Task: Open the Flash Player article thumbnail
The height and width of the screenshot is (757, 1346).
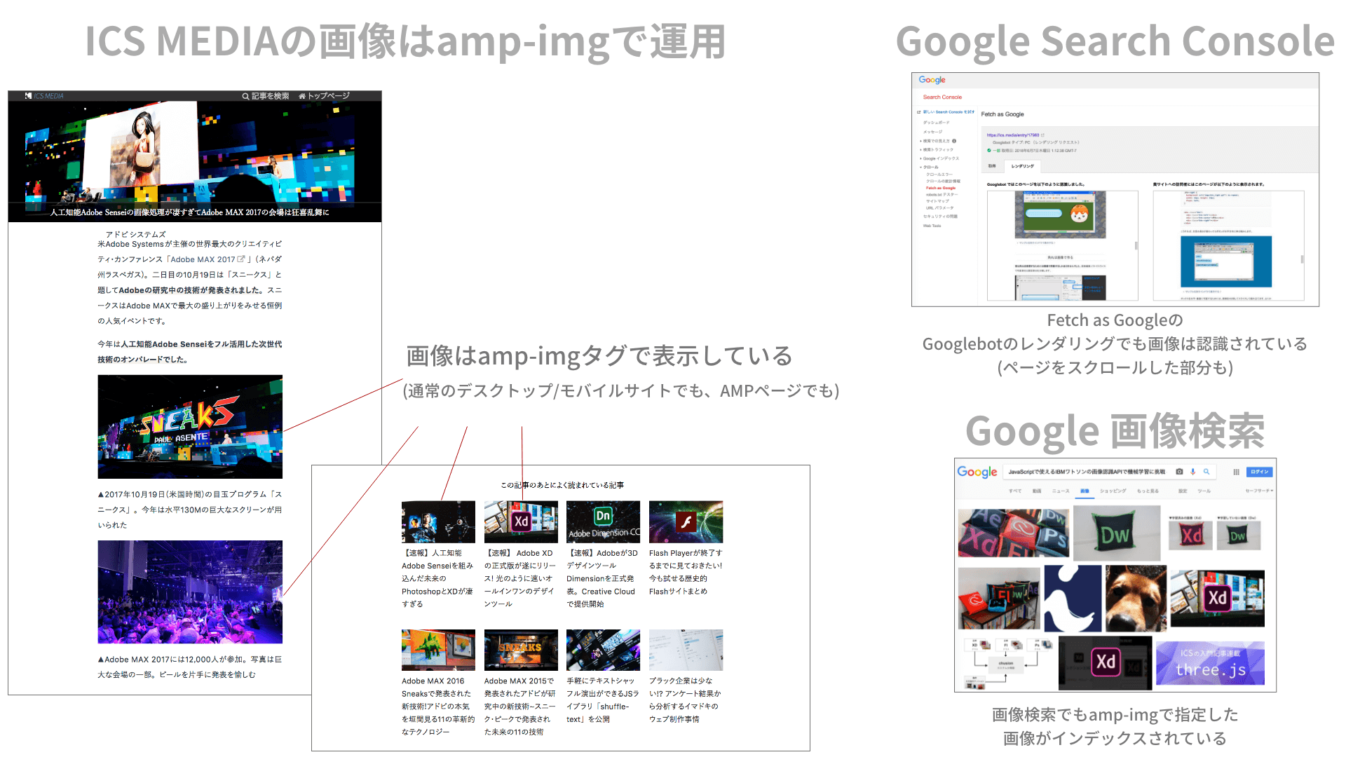Action: [686, 521]
